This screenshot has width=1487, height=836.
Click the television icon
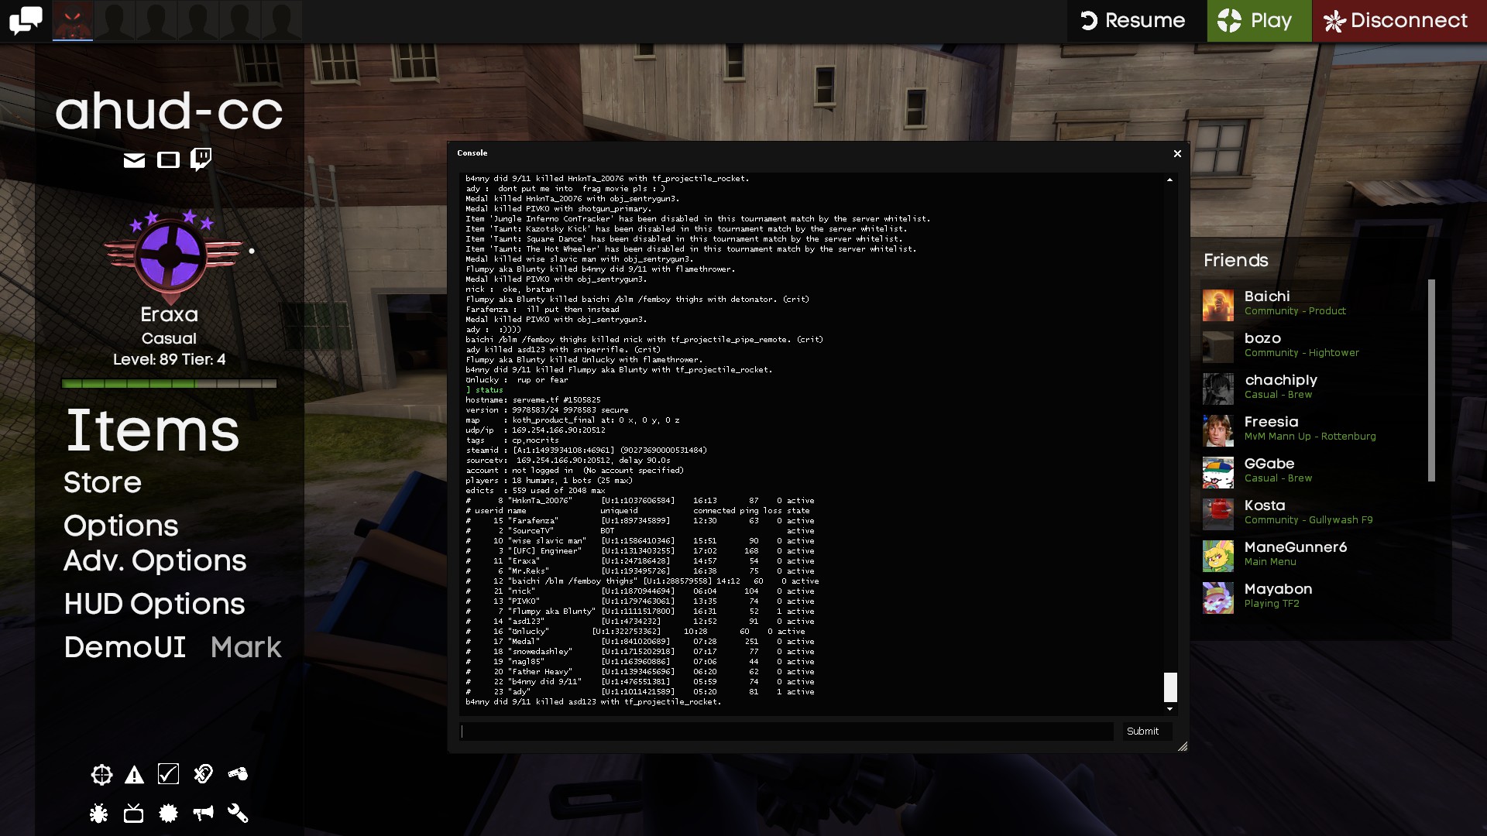tap(133, 813)
